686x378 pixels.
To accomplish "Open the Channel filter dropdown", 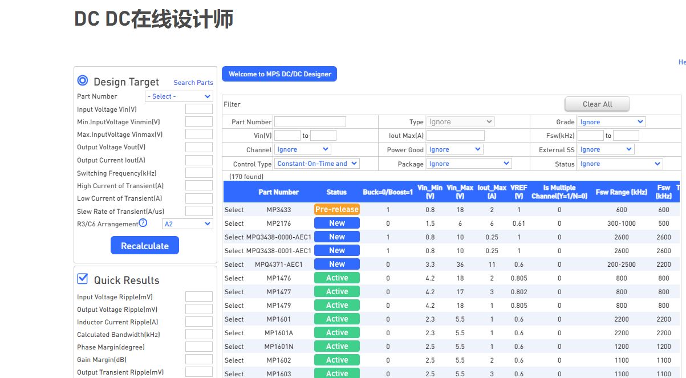I will (302, 149).
